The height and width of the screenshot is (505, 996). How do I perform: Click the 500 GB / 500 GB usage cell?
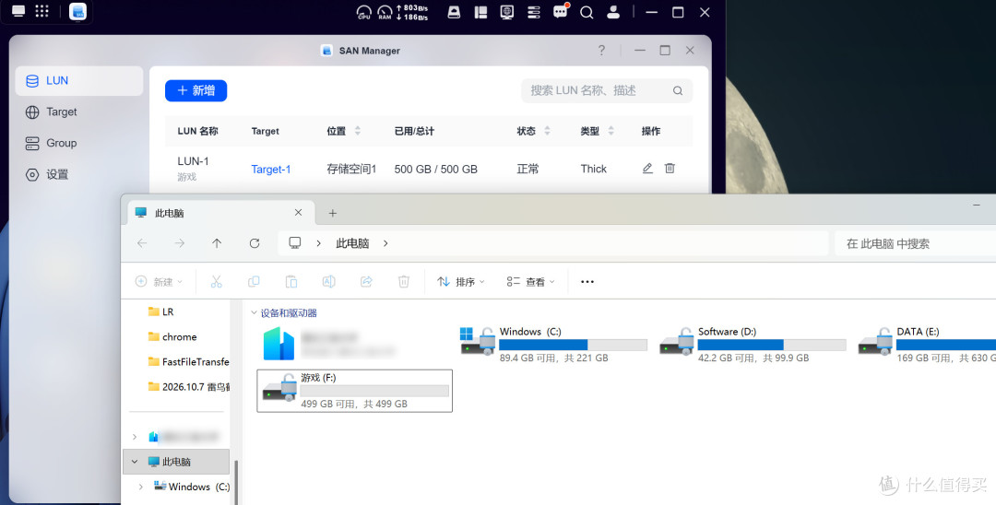pos(435,169)
